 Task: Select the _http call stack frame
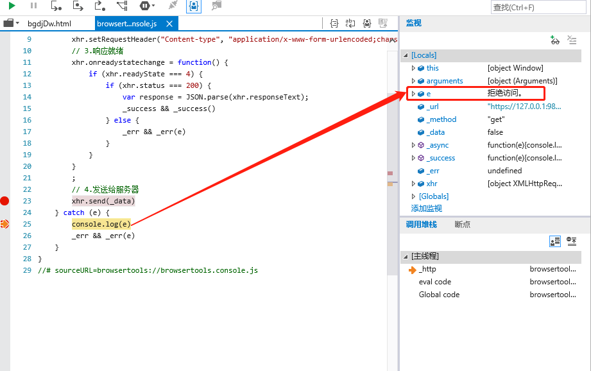coord(491,269)
